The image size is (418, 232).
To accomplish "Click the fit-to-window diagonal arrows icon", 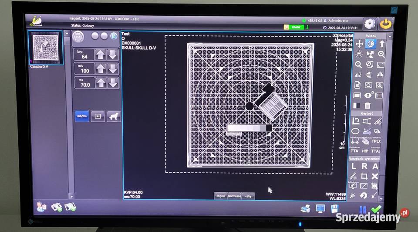I will [x=370, y=54].
